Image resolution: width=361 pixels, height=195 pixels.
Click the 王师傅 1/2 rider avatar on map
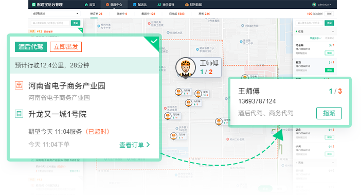pyautogui.click(x=186, y=68)
